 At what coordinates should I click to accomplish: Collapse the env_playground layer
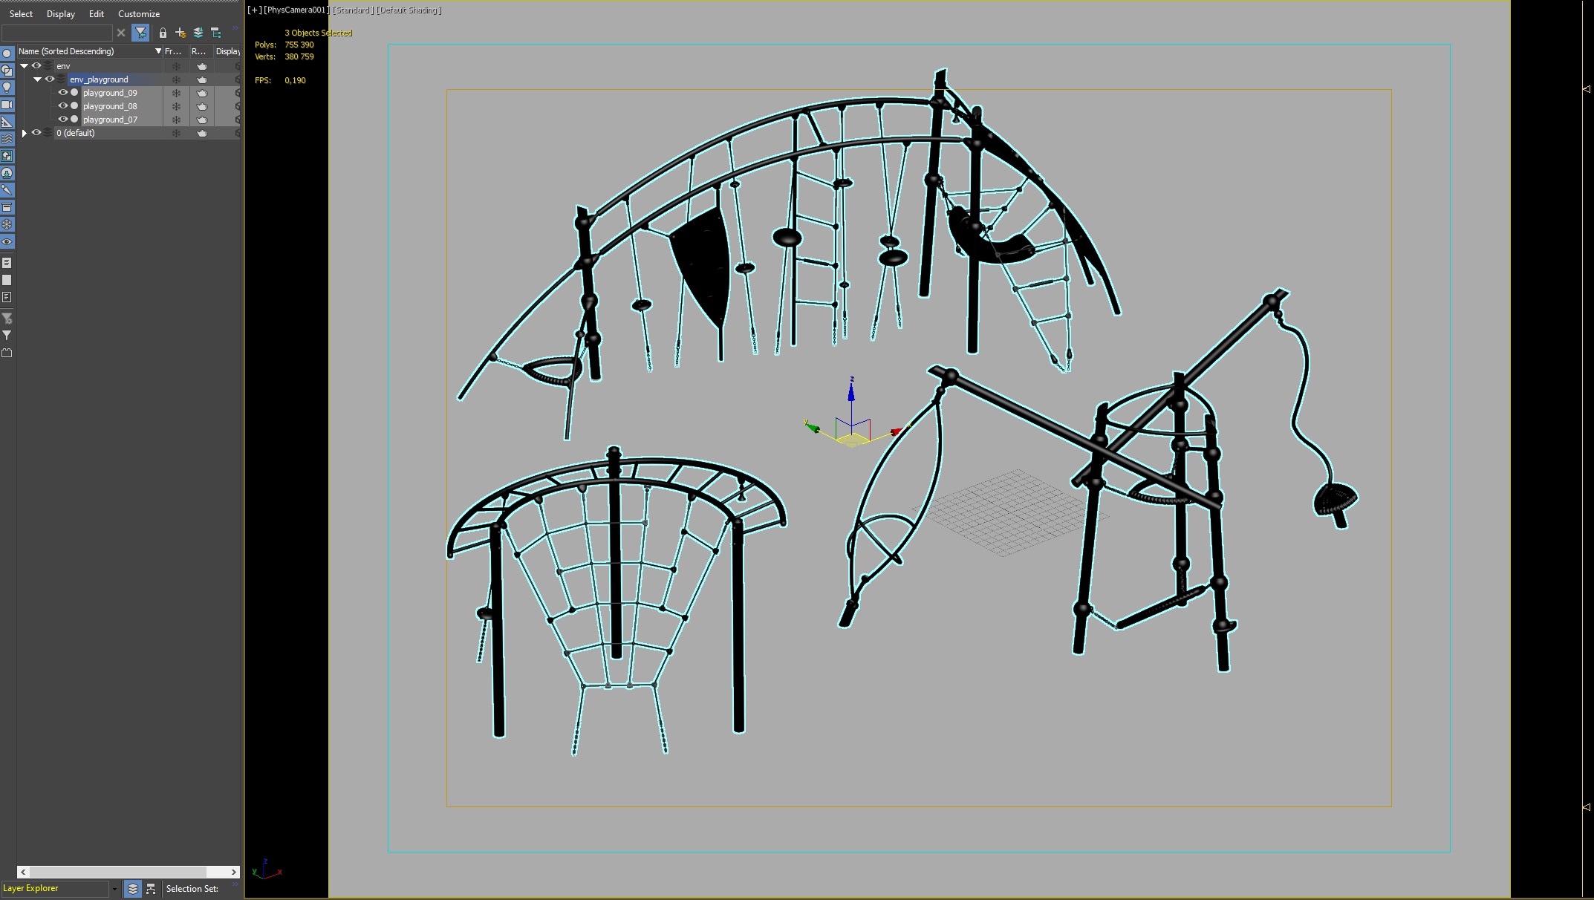coord(37,79)
